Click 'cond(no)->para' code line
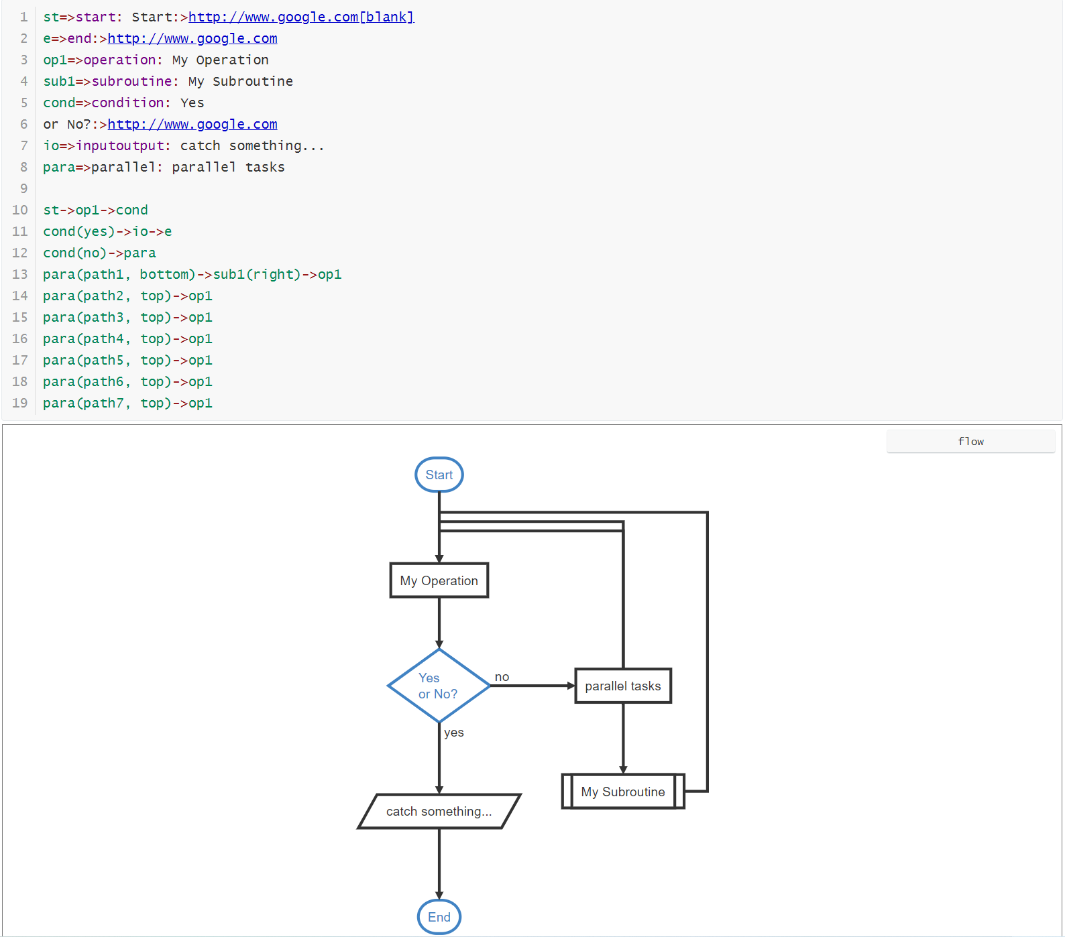Screen dimensions: 1065x937 pos(99,253)
